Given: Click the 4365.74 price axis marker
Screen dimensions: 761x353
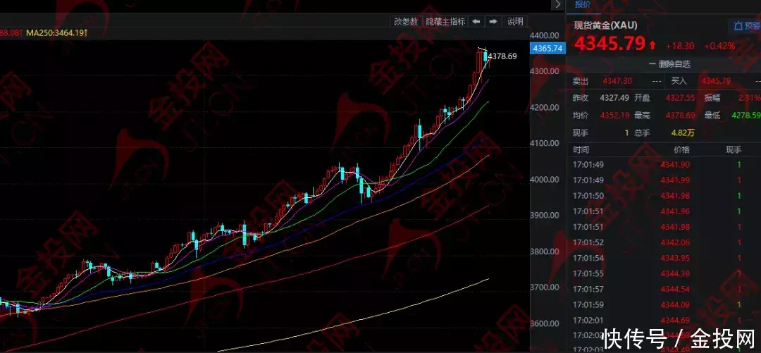Looking at the screenshot, I should click(x=547, y=49).
